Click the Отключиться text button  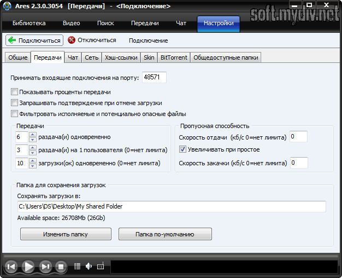(97, 40)
